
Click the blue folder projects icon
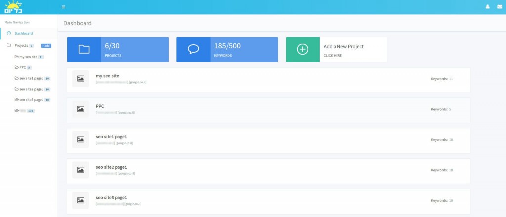click(x=84, y=49)
